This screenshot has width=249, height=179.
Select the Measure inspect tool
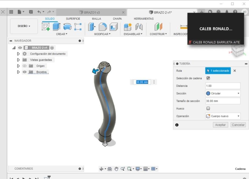(x=184, y=27)
